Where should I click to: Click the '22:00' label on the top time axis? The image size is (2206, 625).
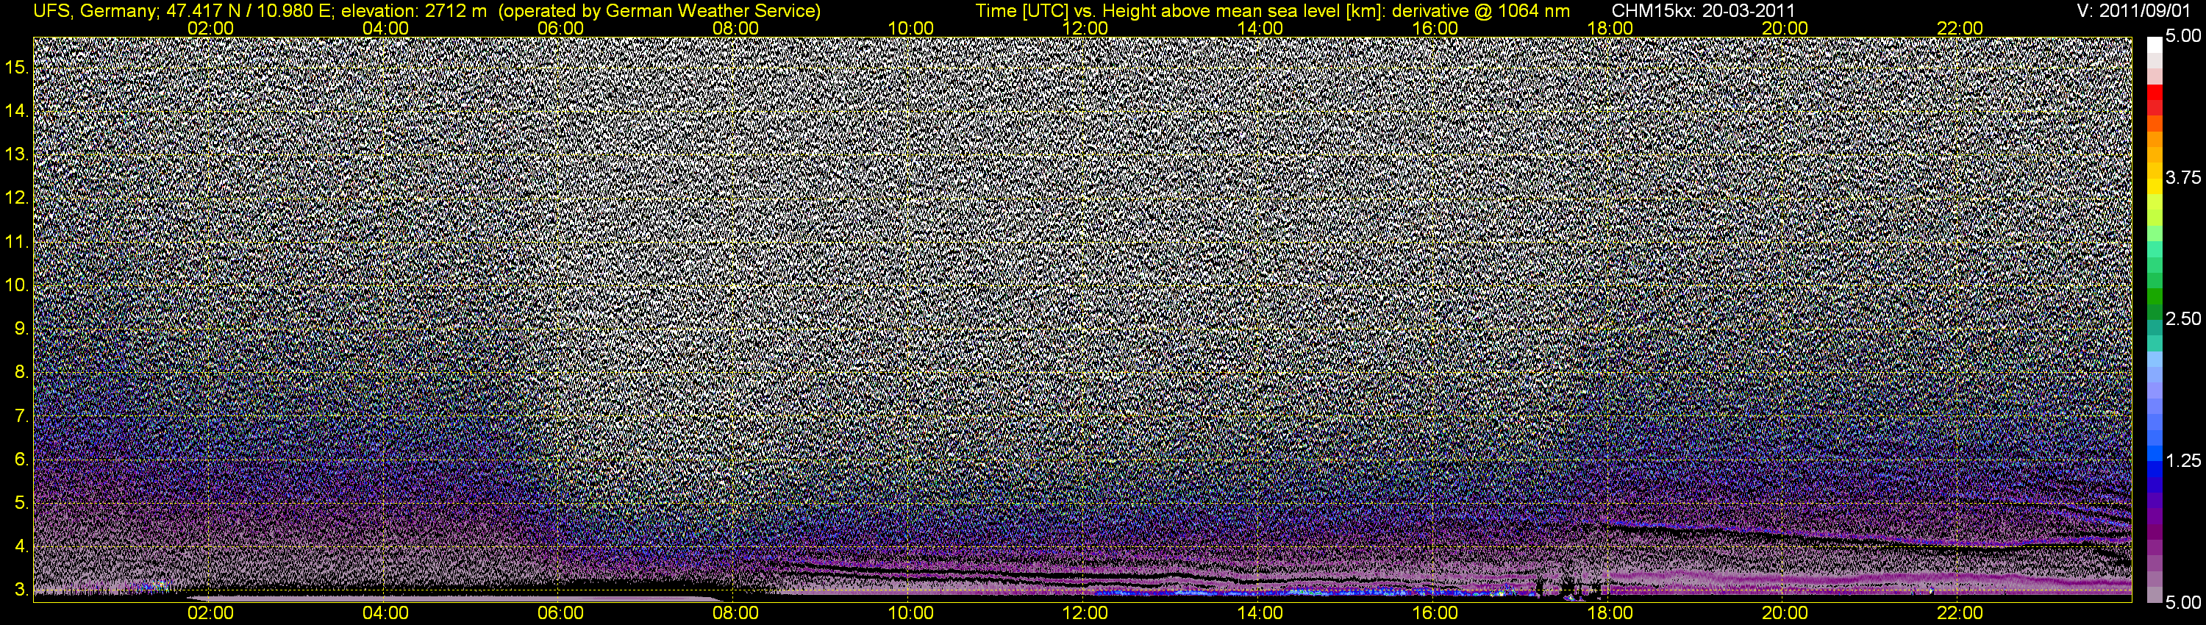(x=1960, y=28)
